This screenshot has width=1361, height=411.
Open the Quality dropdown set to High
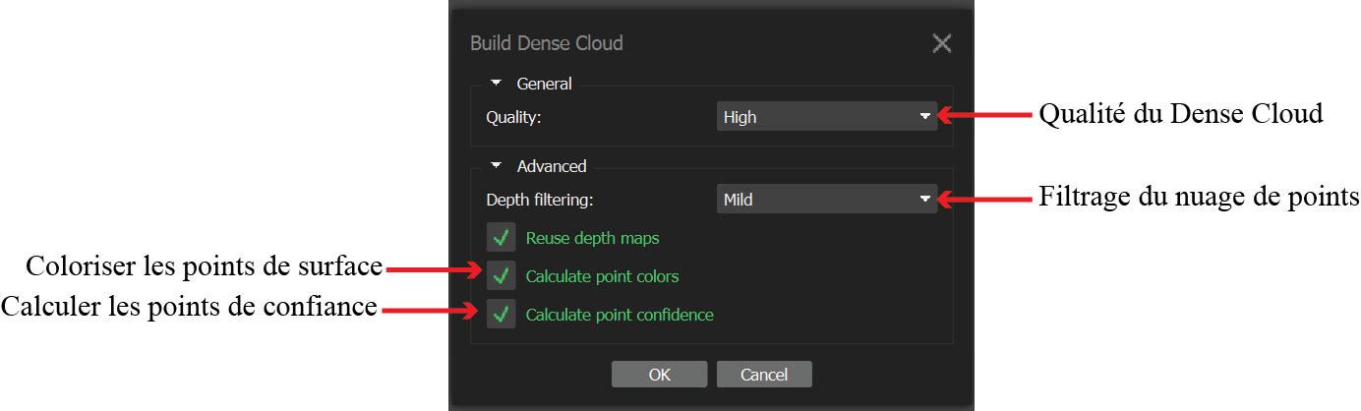point(826,117)
